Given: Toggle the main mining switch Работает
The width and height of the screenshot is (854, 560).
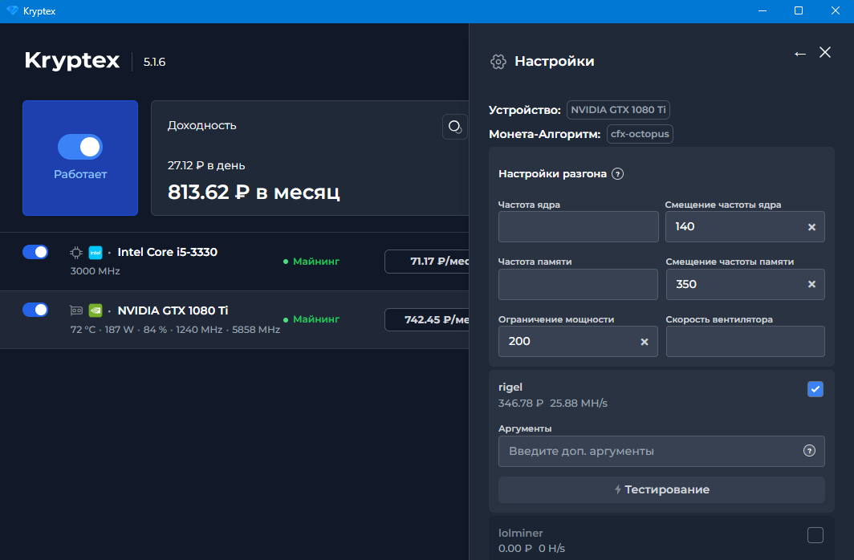Looking at the screenshot, I should pyautogui.click(x=80, y=147).
